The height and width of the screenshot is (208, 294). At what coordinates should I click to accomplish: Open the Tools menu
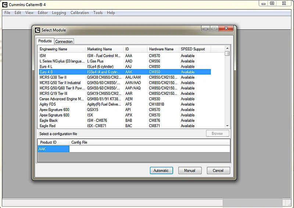98,12
